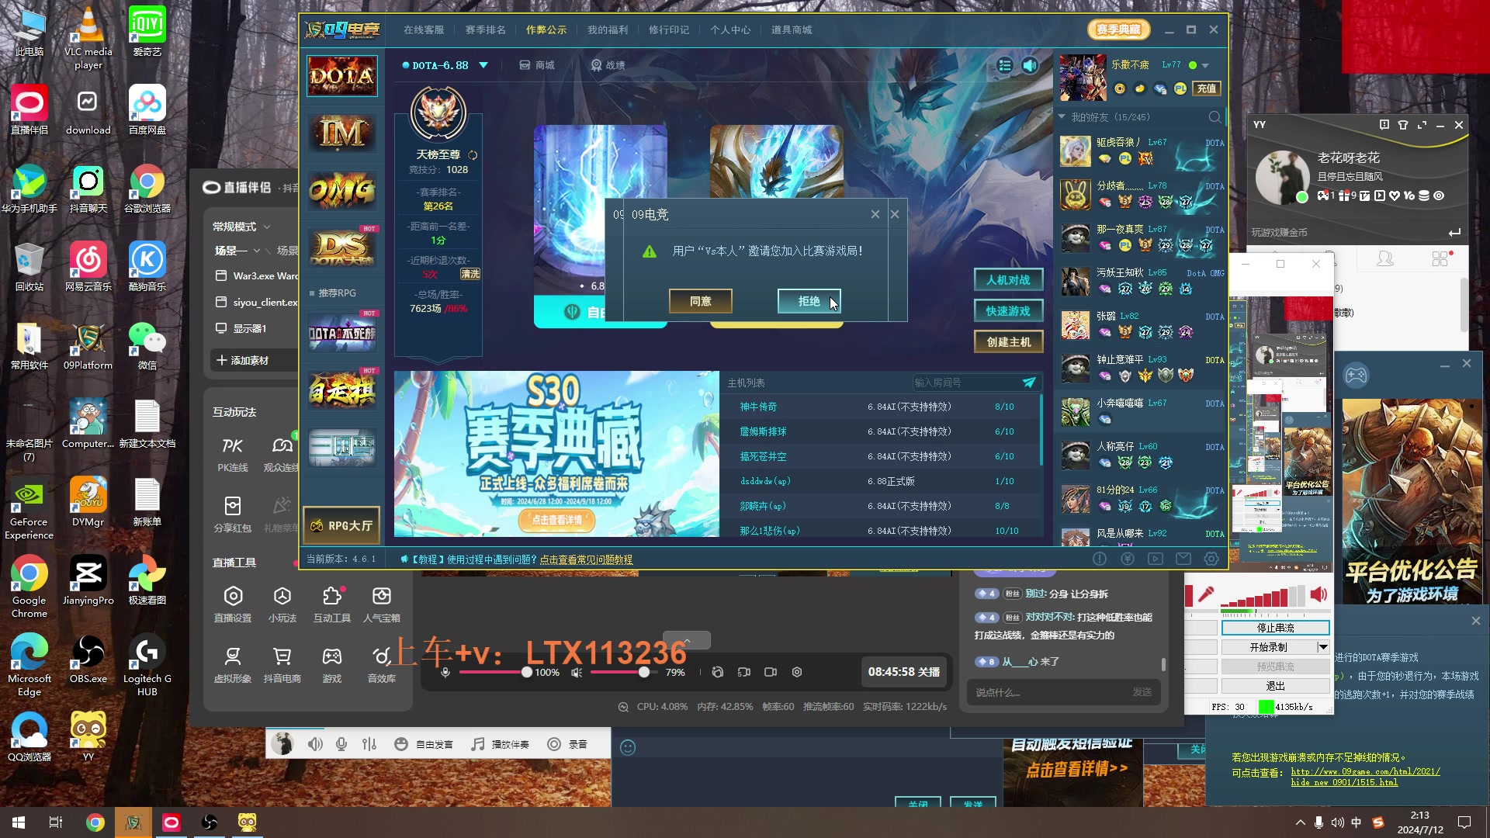Open the exclamation info icon in 09 status bar

click(1100, 559)
